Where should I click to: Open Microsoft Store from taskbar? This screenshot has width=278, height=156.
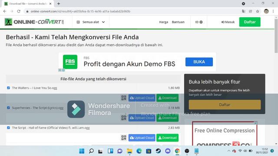pos(149,151)
